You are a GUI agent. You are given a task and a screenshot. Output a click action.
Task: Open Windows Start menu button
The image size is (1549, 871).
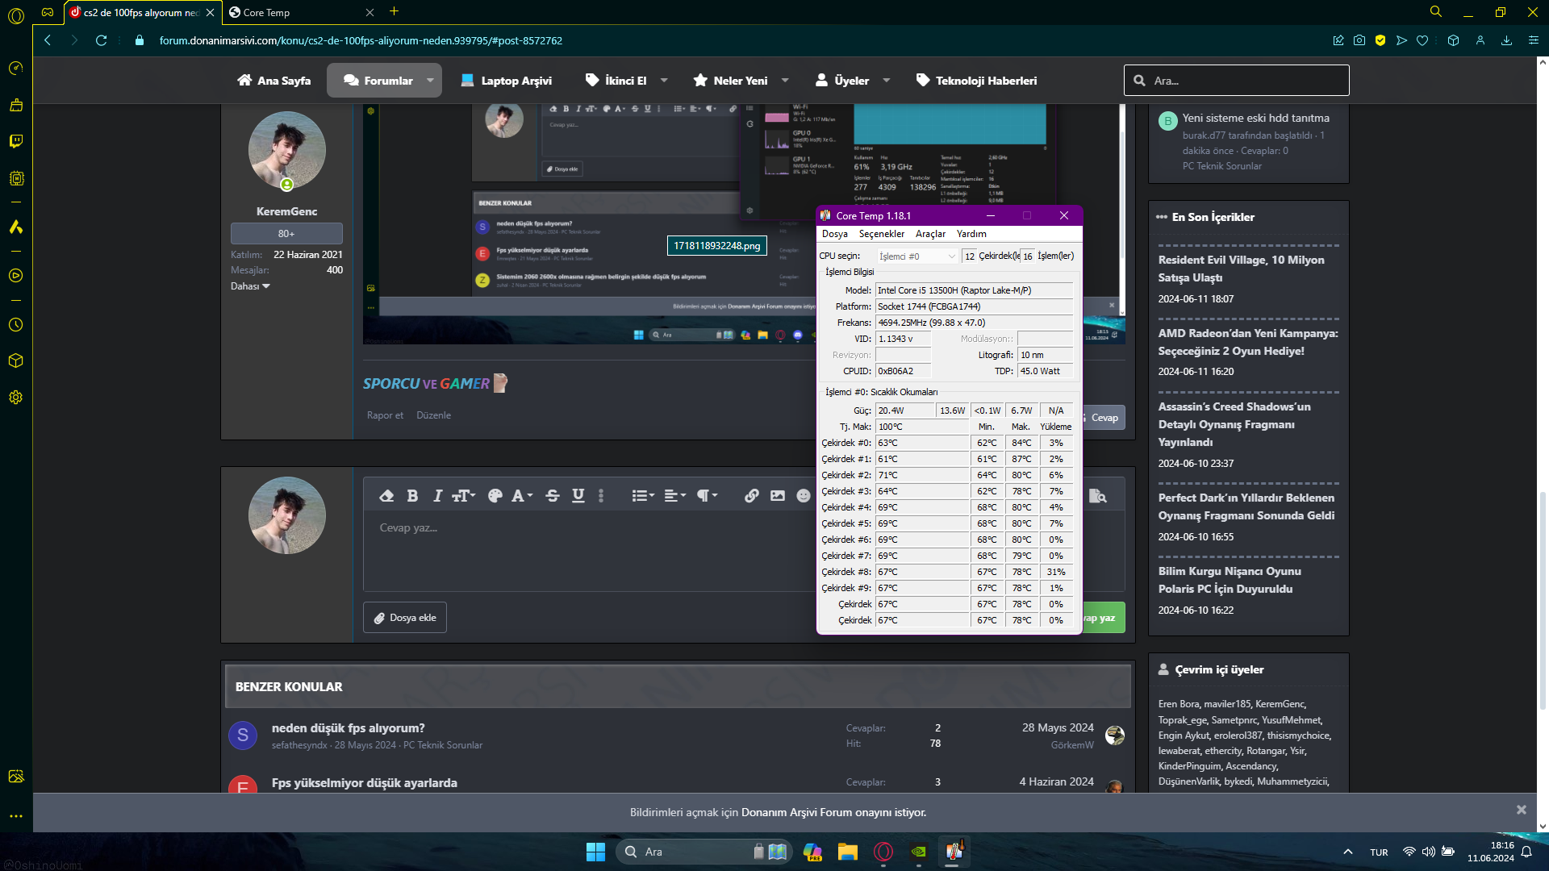[595, 852]
